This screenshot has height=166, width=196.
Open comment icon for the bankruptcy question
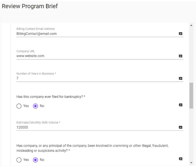180,105
